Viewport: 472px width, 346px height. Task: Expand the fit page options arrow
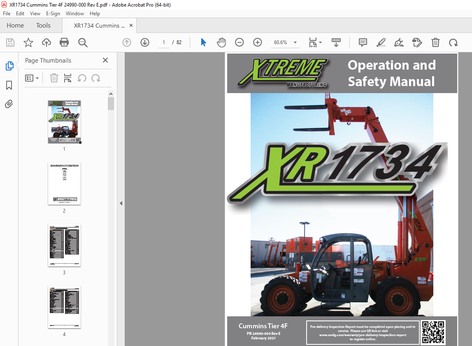click(320, 42)
